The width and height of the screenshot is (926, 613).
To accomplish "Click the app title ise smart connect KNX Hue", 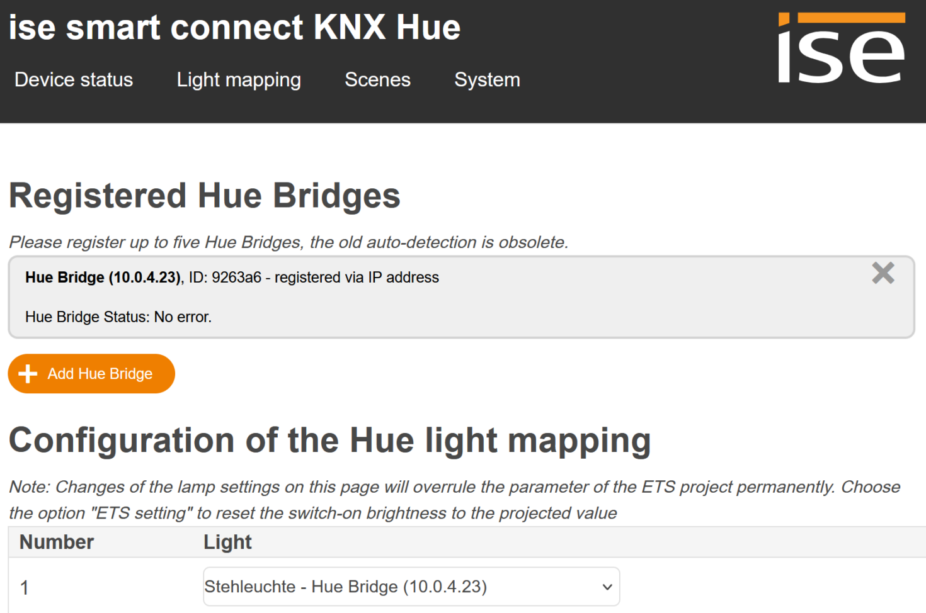I will click(234, 27).
